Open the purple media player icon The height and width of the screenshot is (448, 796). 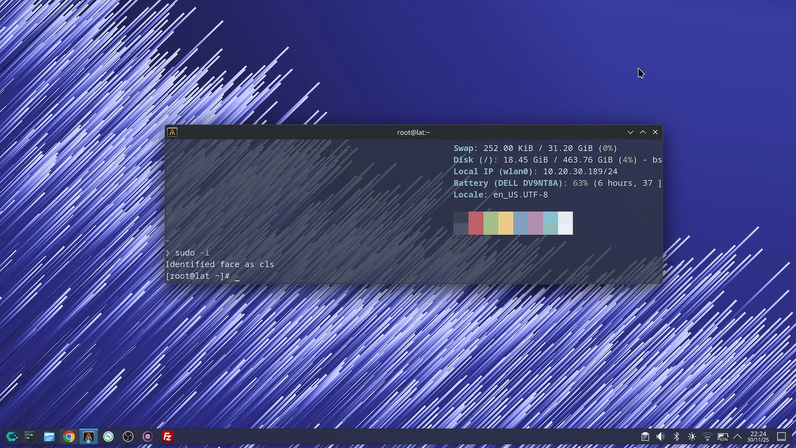click(x=148, y=437)
